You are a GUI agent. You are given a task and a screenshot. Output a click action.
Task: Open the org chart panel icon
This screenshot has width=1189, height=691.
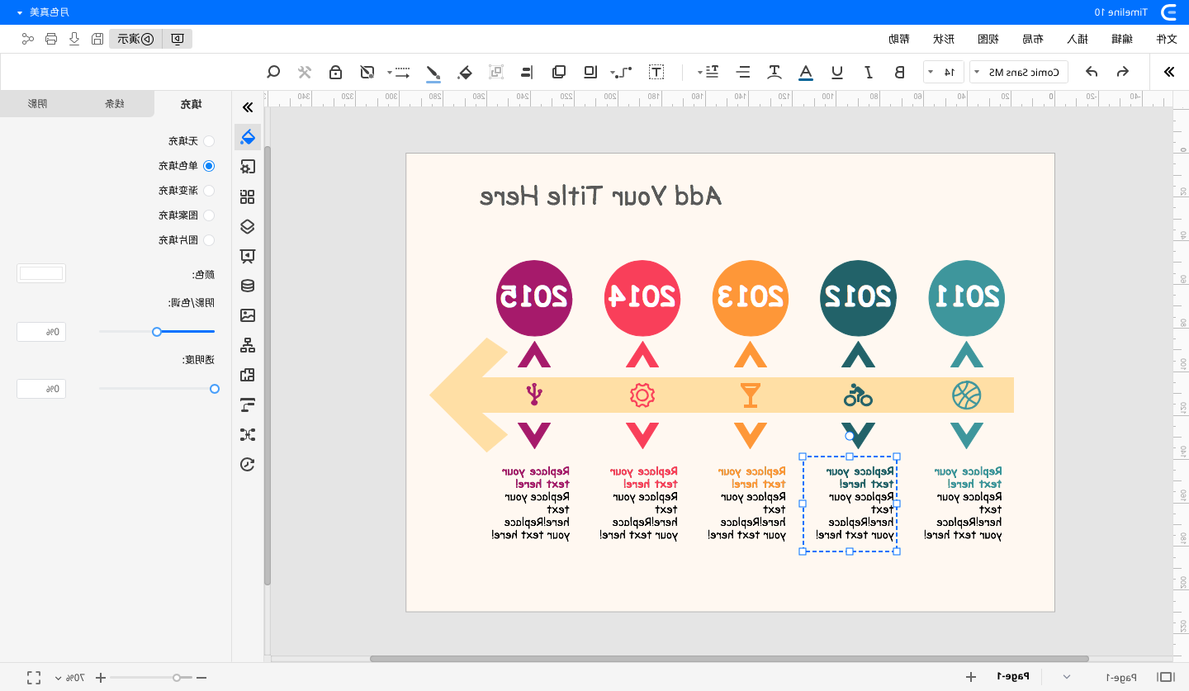(x=247, y=345)
